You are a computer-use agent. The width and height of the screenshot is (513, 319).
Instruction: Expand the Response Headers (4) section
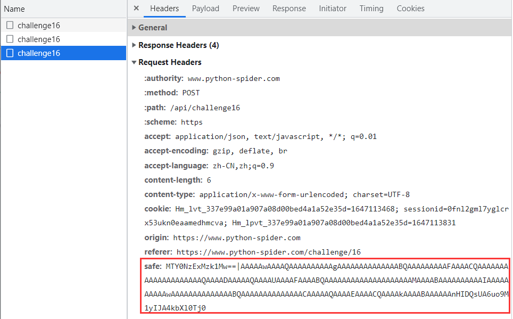(178, 45)
